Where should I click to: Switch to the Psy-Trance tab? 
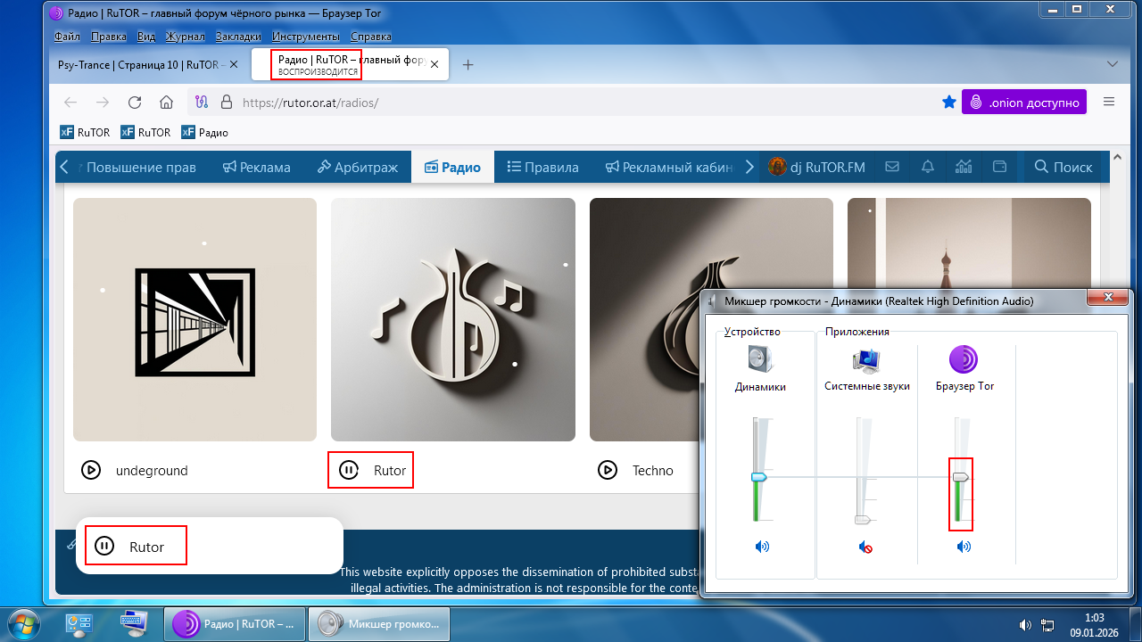(138, 65)
